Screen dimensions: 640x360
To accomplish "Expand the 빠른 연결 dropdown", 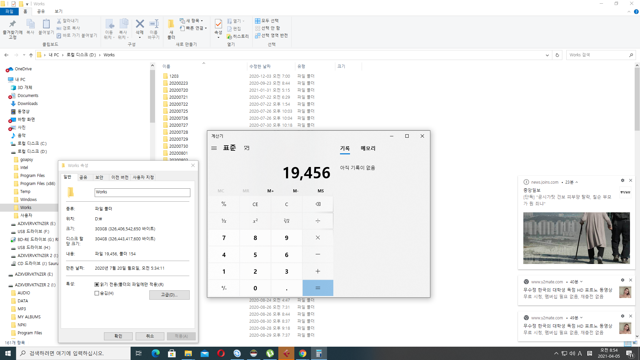I will pyautogui.click(x=194, y=28).
